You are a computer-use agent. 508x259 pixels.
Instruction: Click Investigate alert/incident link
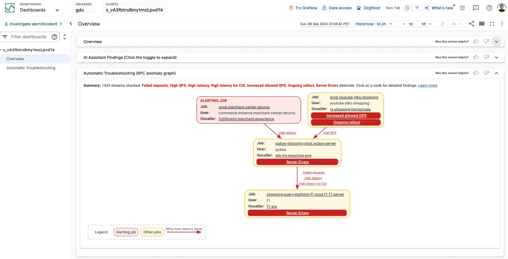[33, 24]
